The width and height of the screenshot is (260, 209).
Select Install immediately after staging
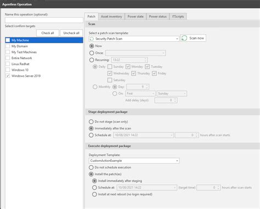(x=94, y=181)
